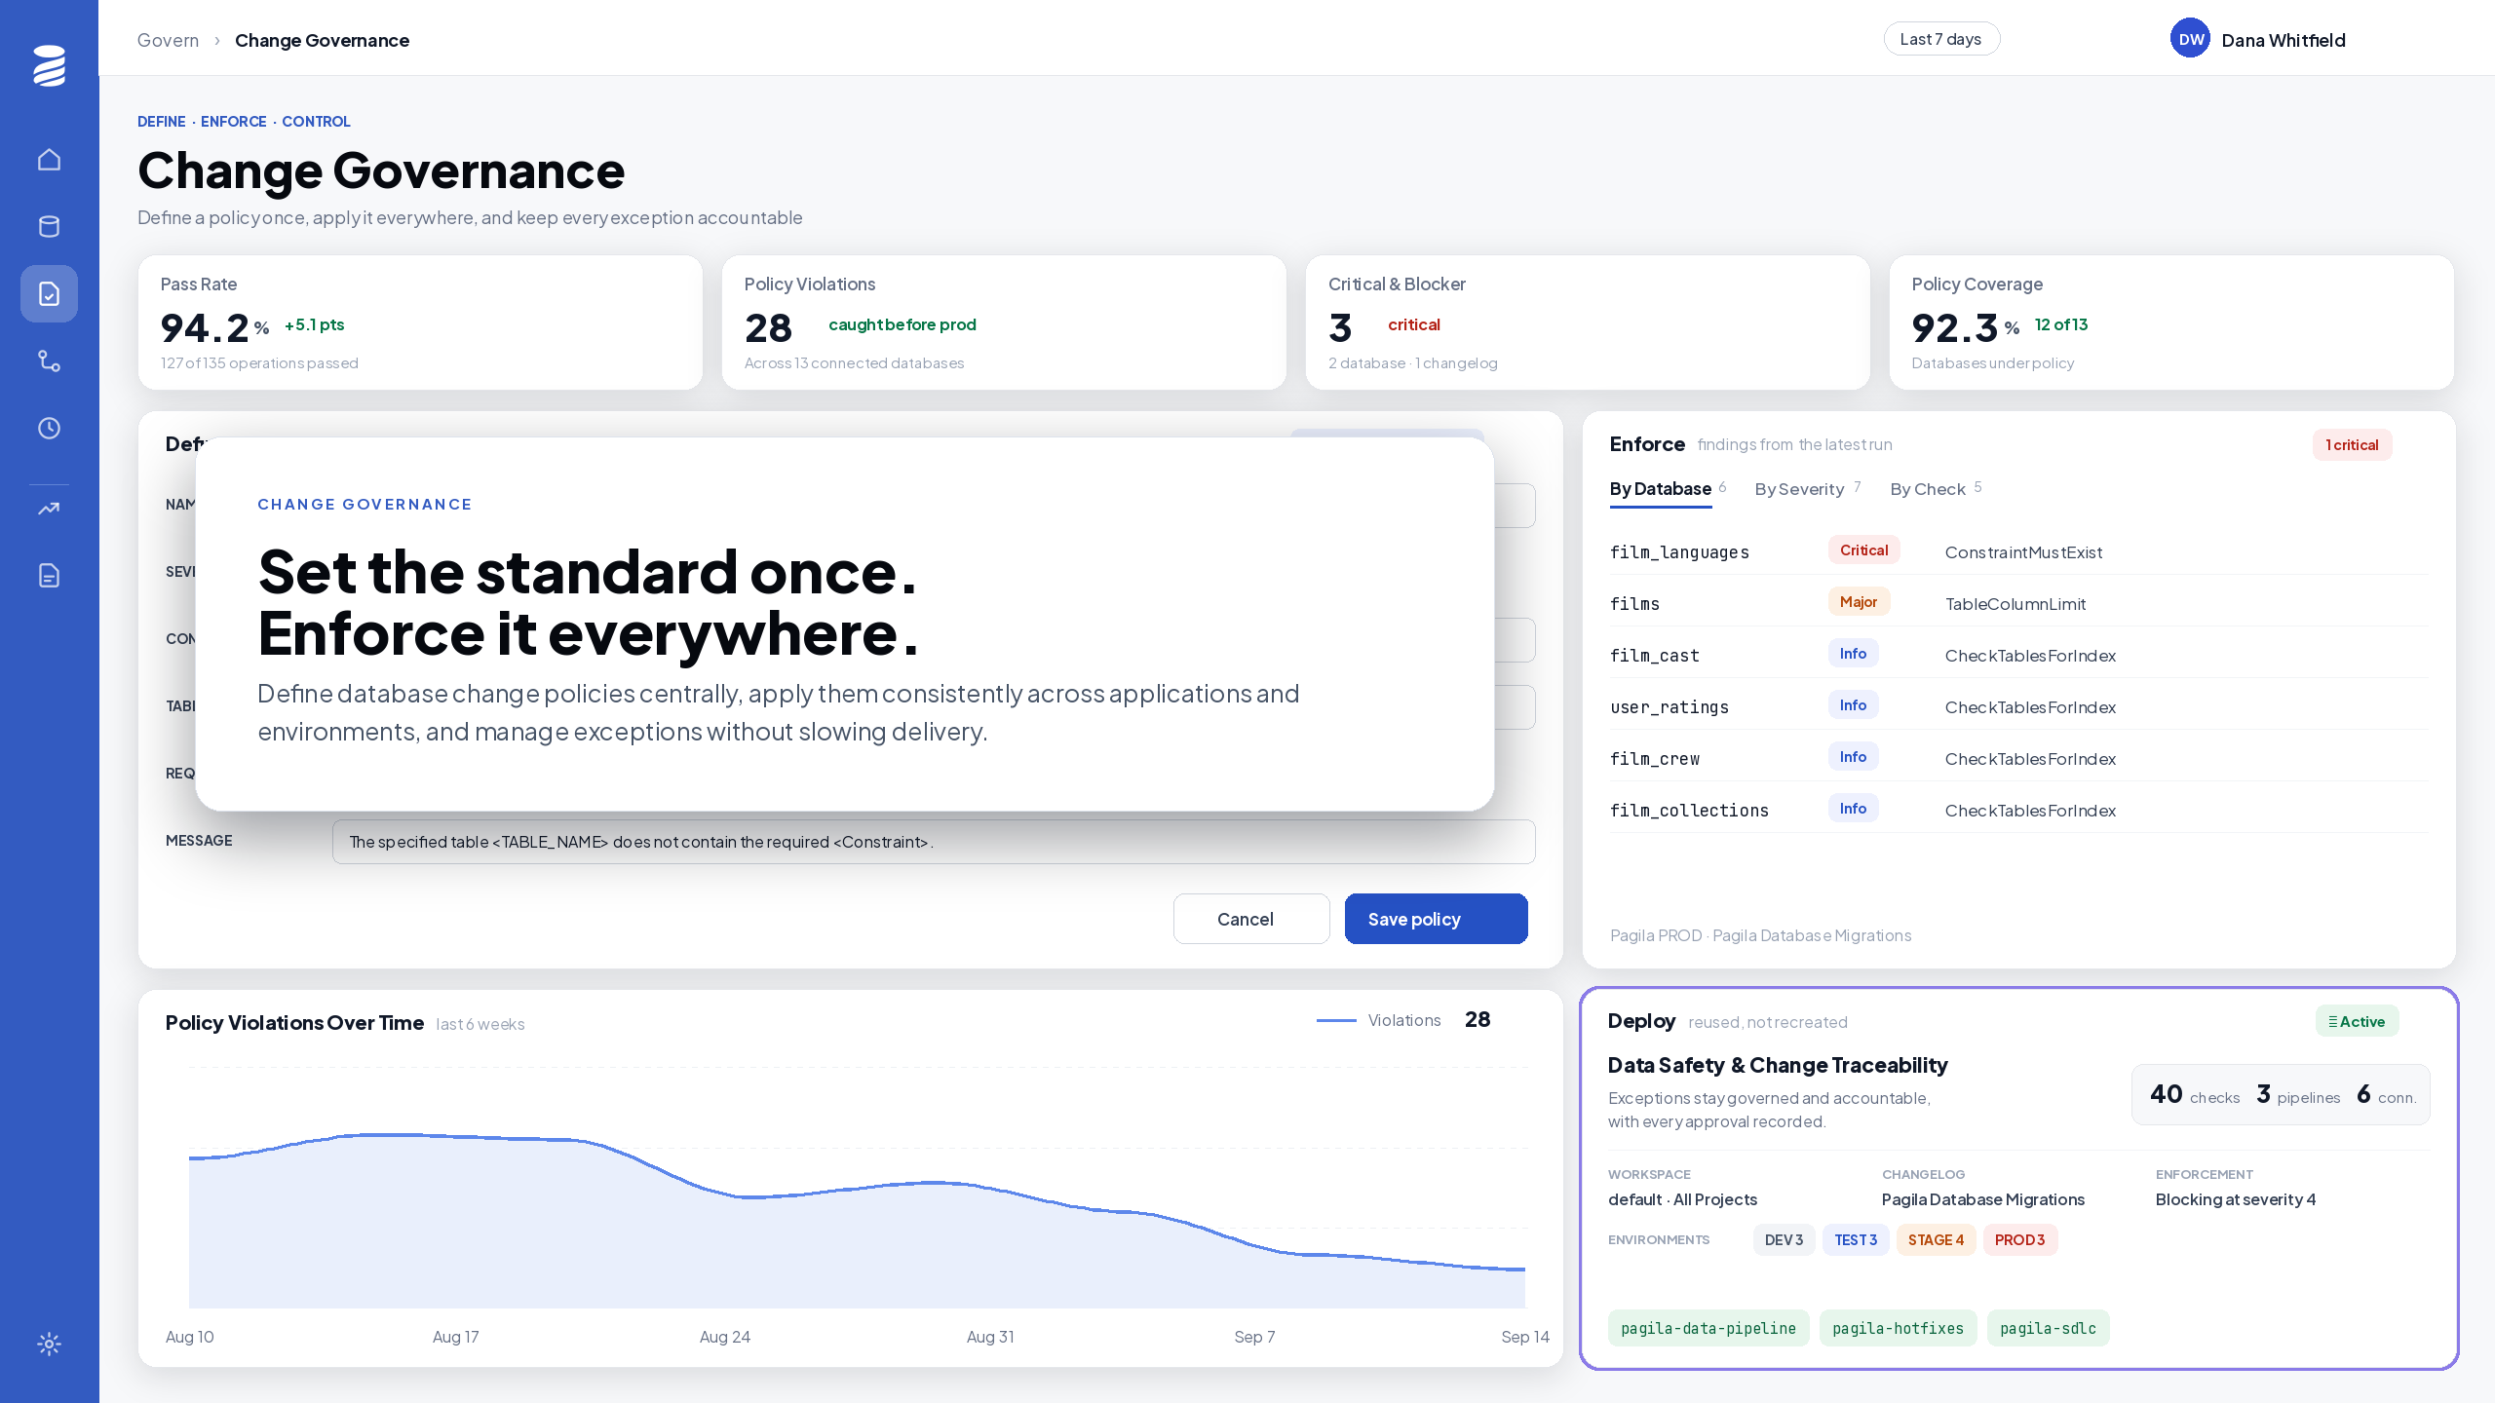The width and height of the screenshot is (2495, 1403).
Task: Select the film_cast finding row
Action: click(x=2018, y=655)
